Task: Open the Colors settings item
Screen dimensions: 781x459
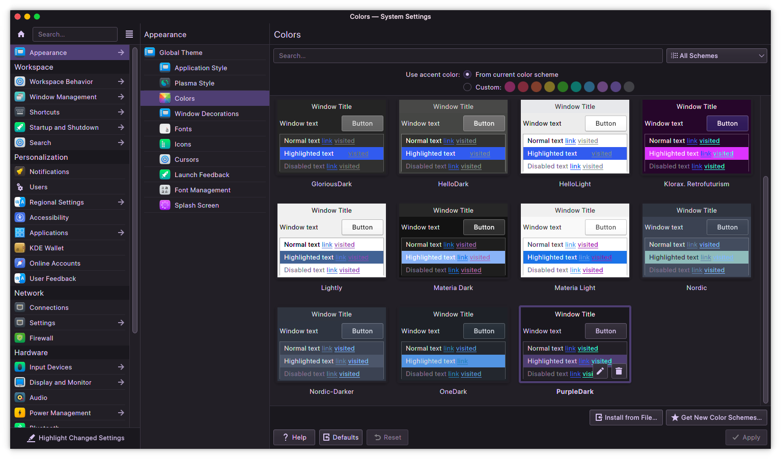Action: pos(205,98)
